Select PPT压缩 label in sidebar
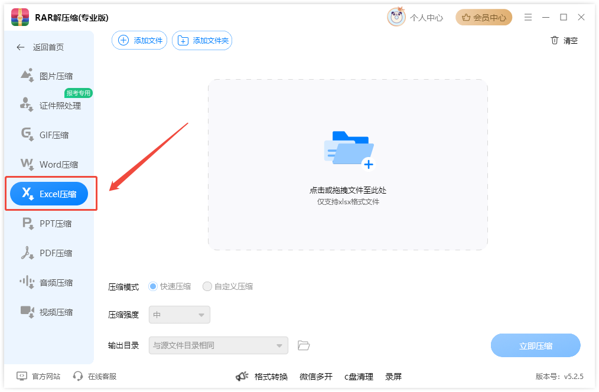599x392 pixels. click(x=56, y=224)
